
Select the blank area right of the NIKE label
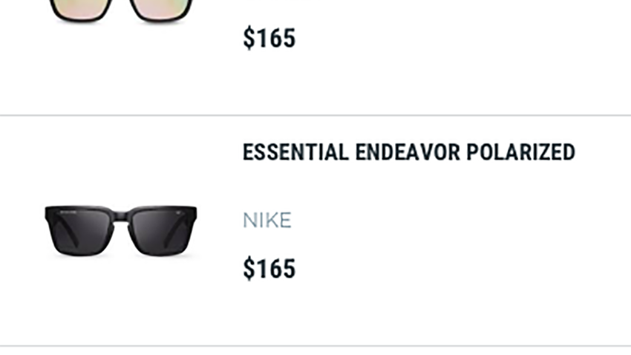click(459, 221)
